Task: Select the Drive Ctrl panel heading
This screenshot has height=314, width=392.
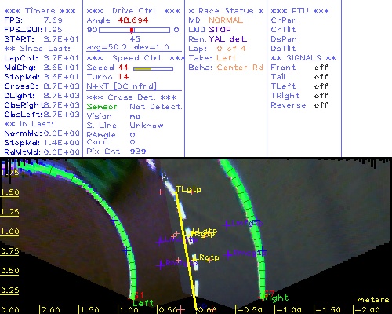Action: (x=133, y=11)
